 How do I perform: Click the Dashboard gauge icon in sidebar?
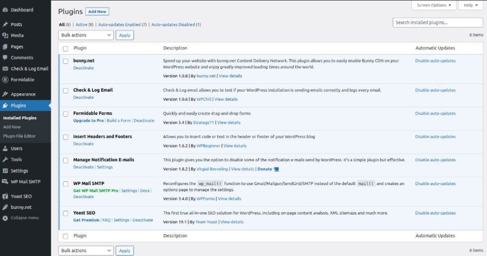coord(5,10)
